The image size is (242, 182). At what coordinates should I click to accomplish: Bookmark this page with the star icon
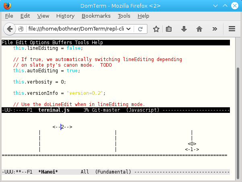point(156,29)
